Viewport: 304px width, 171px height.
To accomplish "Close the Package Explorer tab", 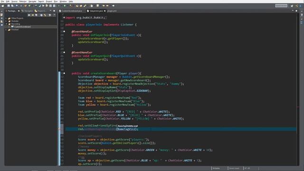I will point(19,11).
